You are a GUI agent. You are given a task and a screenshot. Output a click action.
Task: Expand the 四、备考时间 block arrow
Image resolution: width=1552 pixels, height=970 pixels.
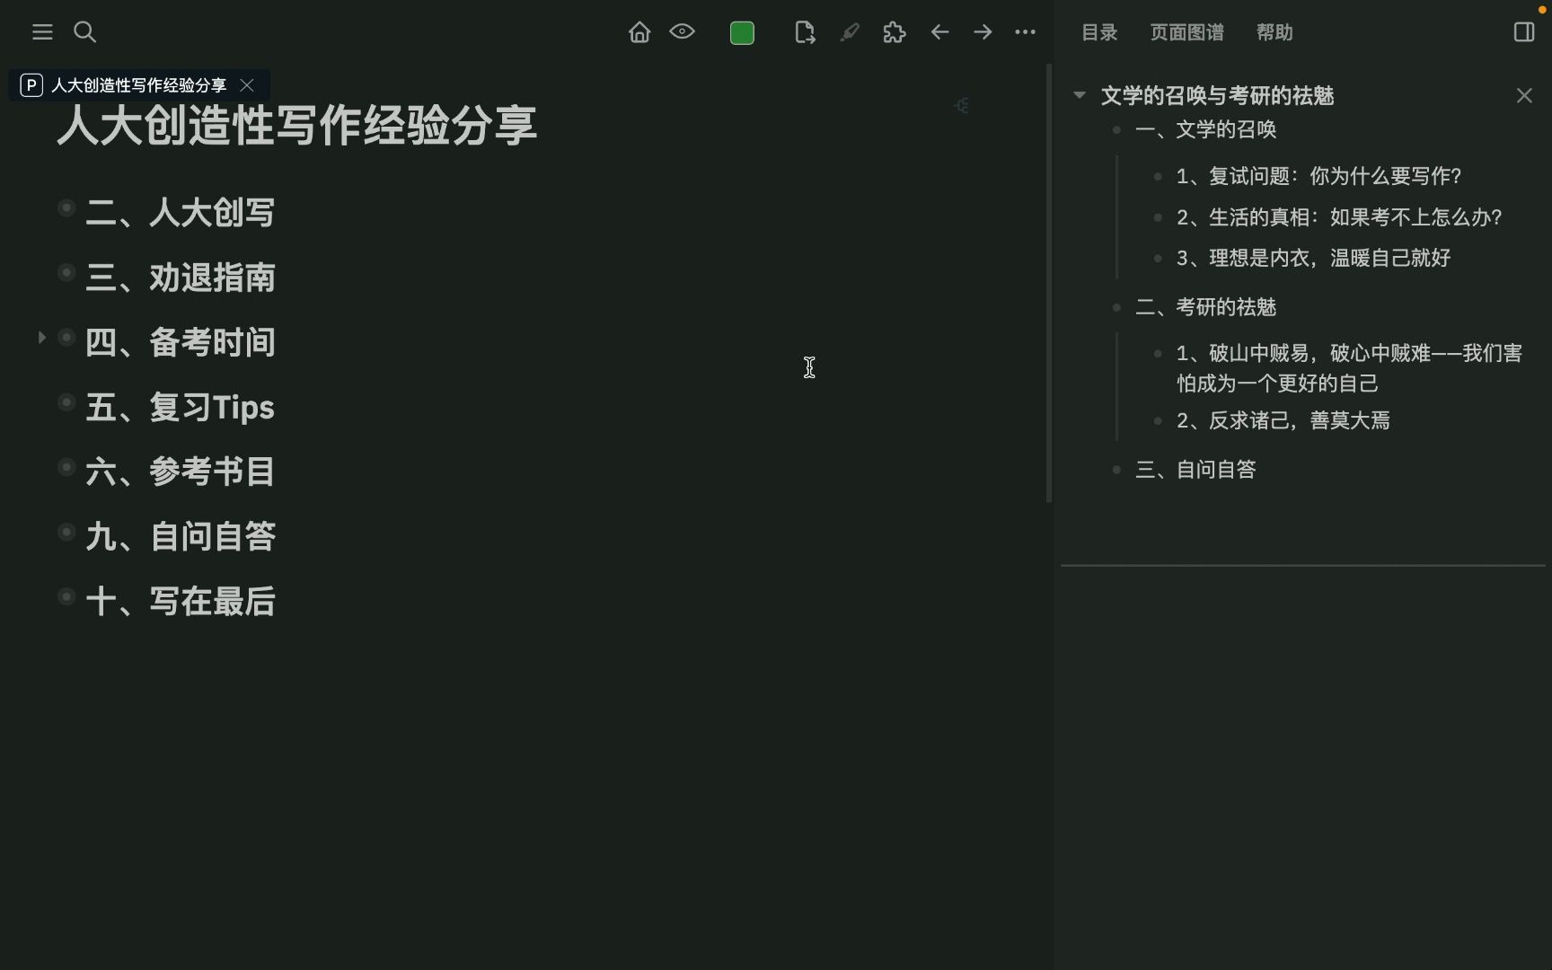41,338
